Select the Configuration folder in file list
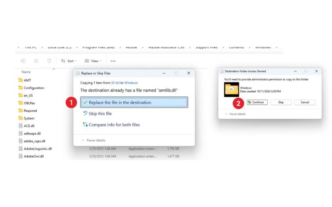This screenshot has height=207, width=332. pyautogui.click(x=34, y=88)
